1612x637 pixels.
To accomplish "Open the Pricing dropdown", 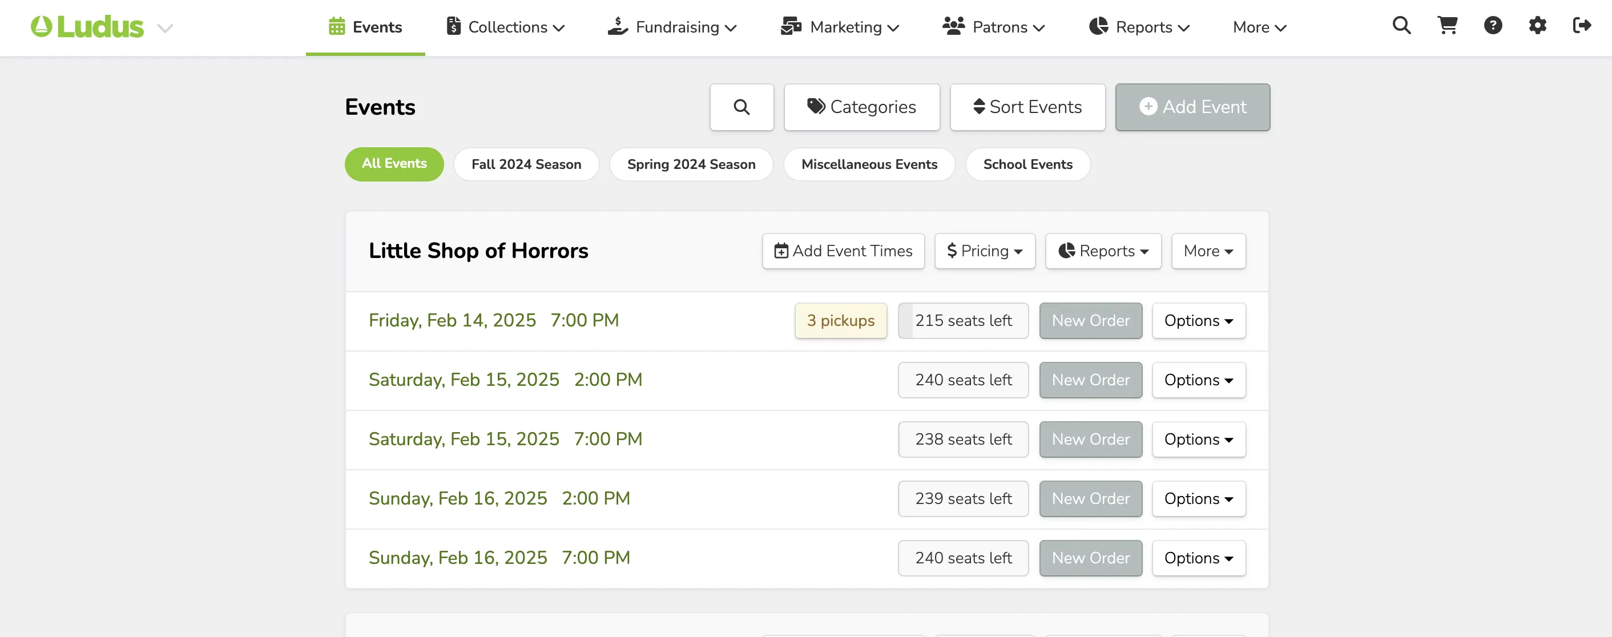I will tap(984, 251).
